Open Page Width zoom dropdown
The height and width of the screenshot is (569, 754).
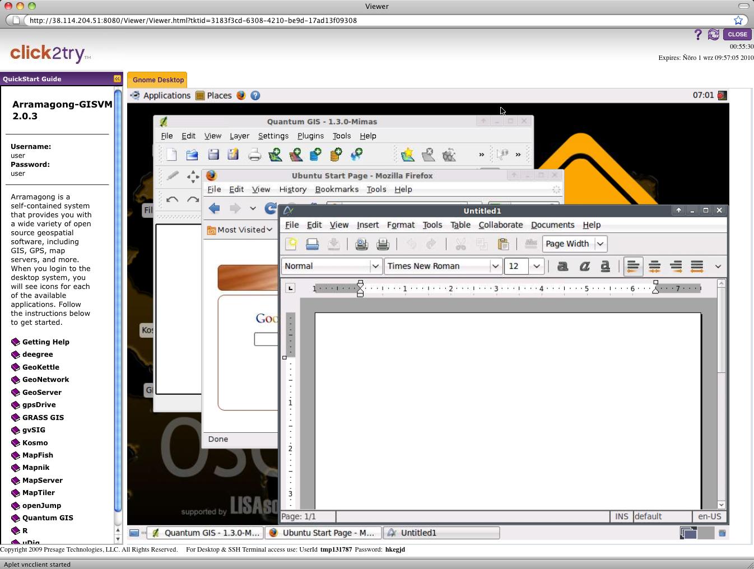click(601, 244)
